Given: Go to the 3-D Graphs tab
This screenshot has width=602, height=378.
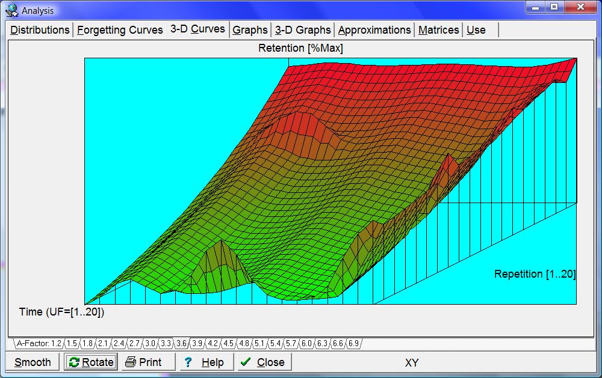Looking at the screenshot, I should pos(303,30).
